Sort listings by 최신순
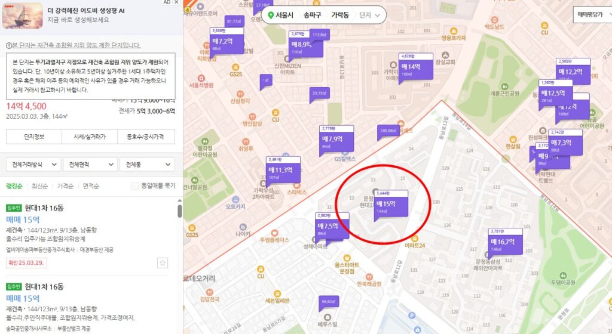Viewport: 612px width, 334px height. point(40,186)
